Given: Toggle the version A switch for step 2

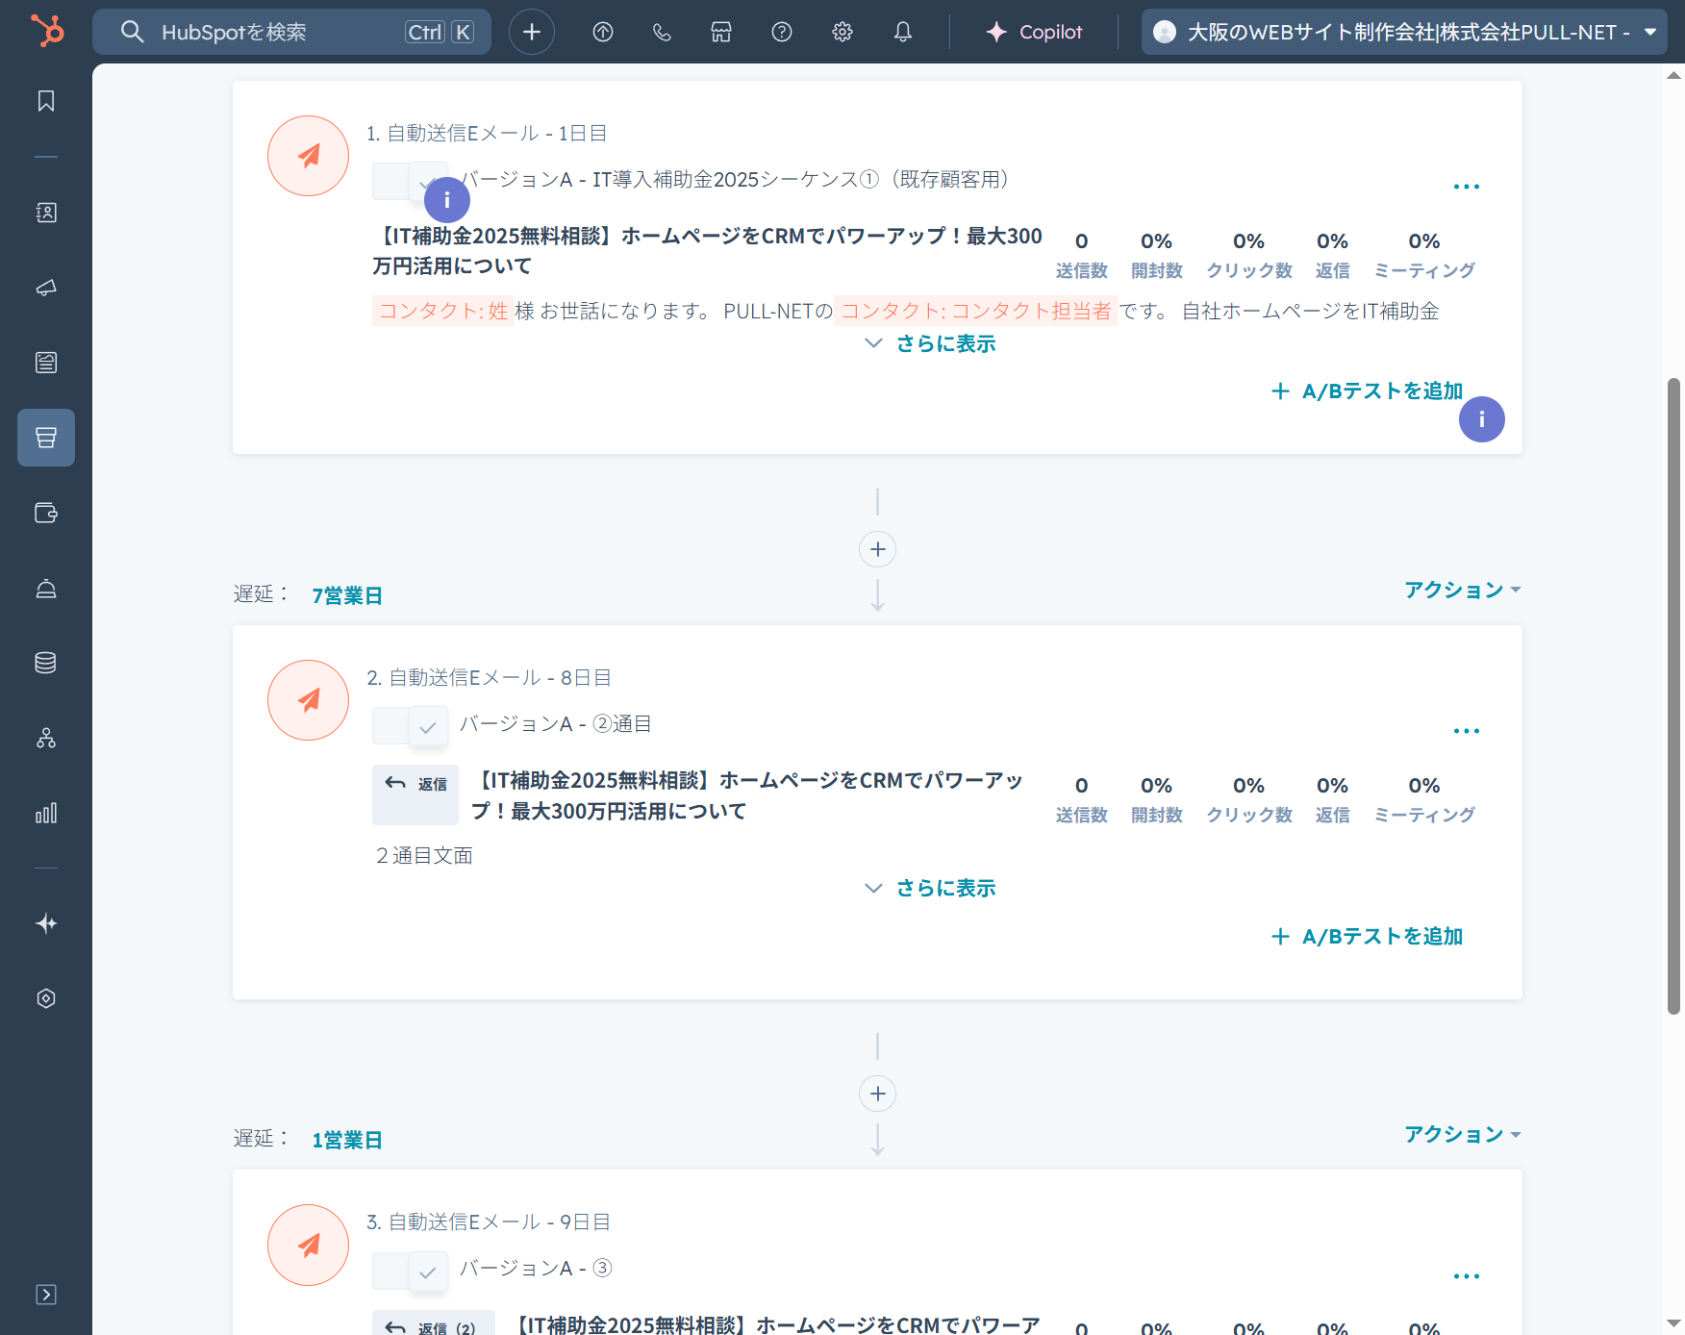Looking at the screenshot, I should click(411, 725).
